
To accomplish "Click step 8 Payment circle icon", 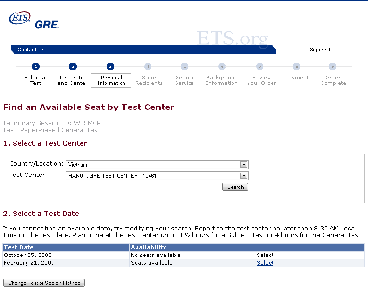I will [297, 67].
